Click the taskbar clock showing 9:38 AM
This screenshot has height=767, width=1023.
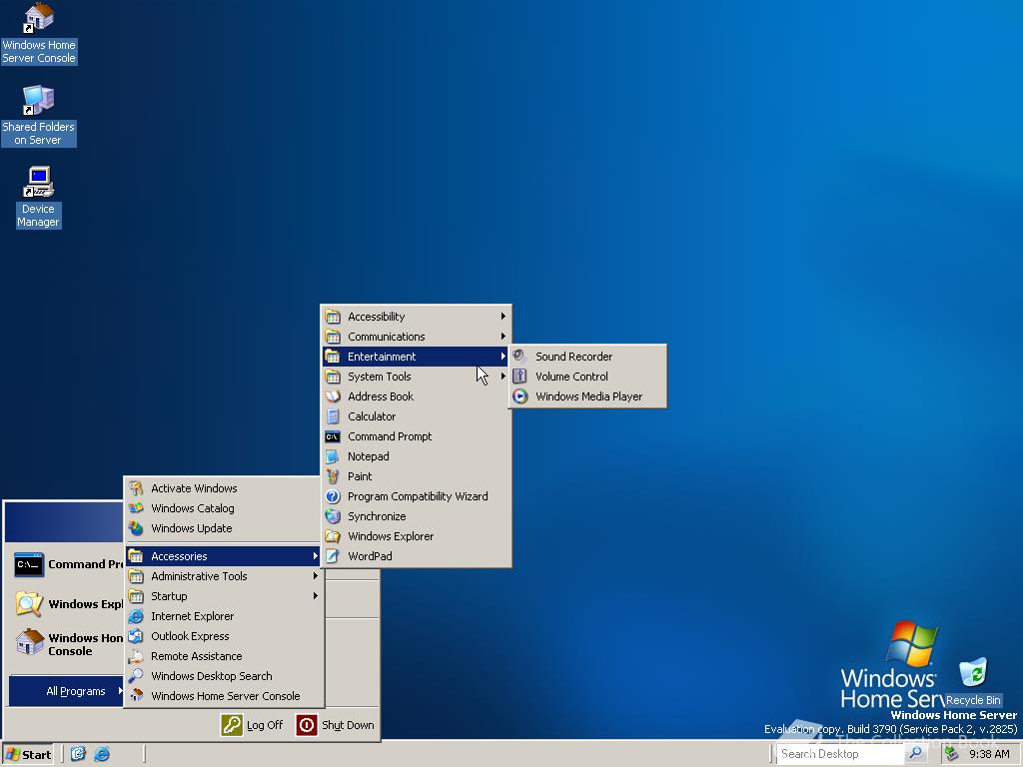(989, 755)
